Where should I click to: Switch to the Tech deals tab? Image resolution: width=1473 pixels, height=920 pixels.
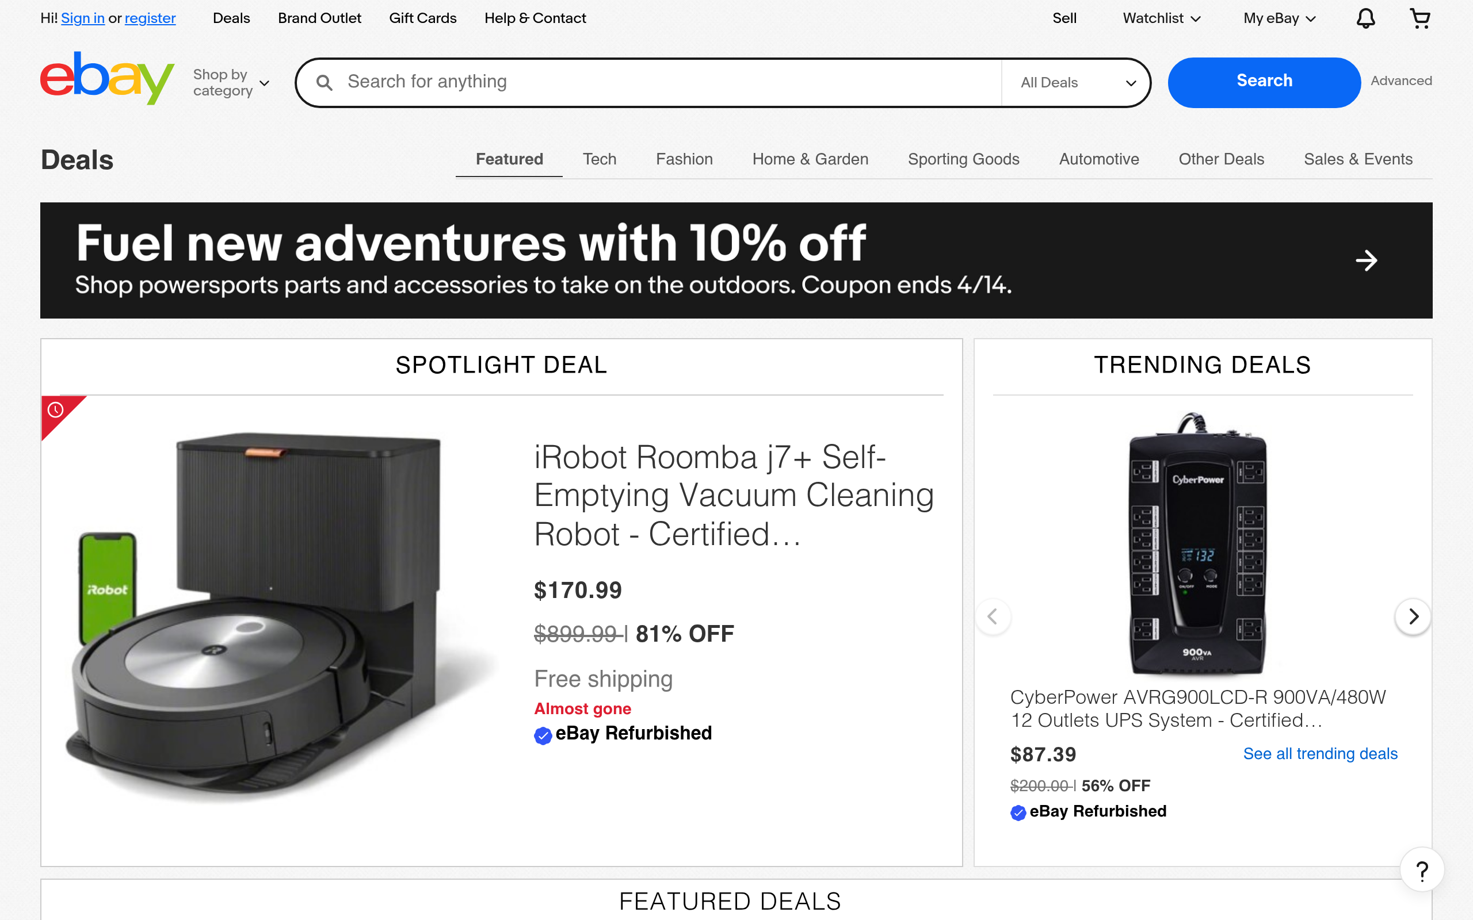(599, 159)
